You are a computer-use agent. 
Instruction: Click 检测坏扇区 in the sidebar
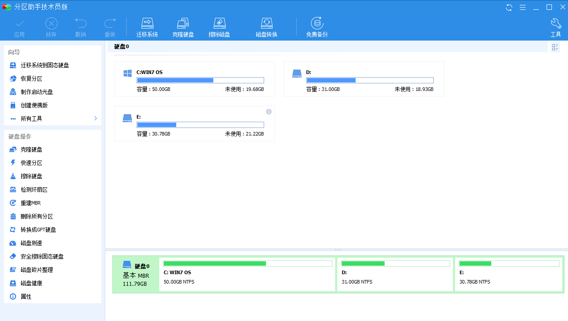[x=34, y=189]
